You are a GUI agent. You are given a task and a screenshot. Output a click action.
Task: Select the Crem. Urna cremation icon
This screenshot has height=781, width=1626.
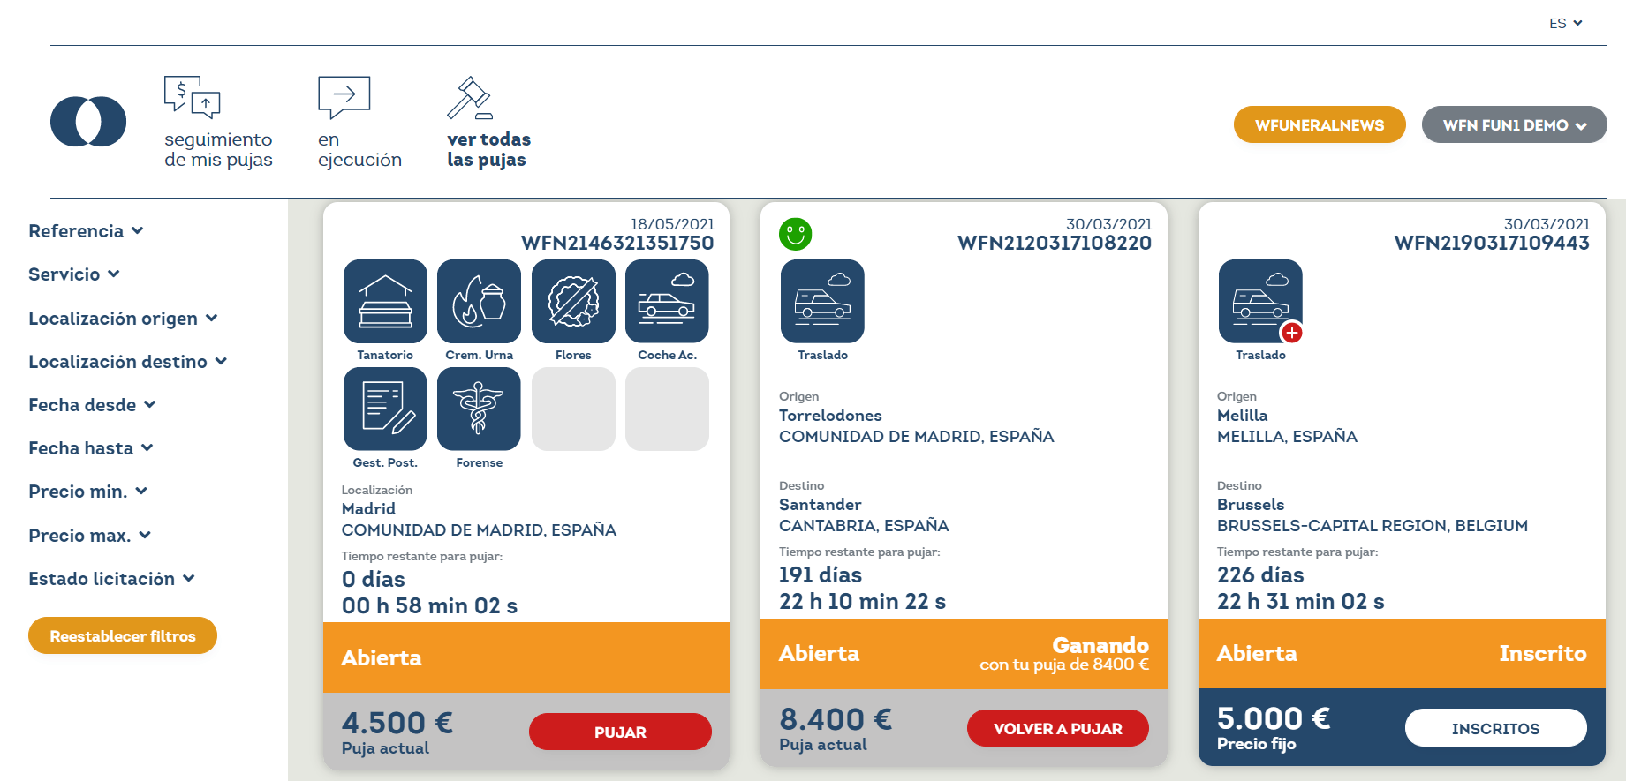(479, 301)
